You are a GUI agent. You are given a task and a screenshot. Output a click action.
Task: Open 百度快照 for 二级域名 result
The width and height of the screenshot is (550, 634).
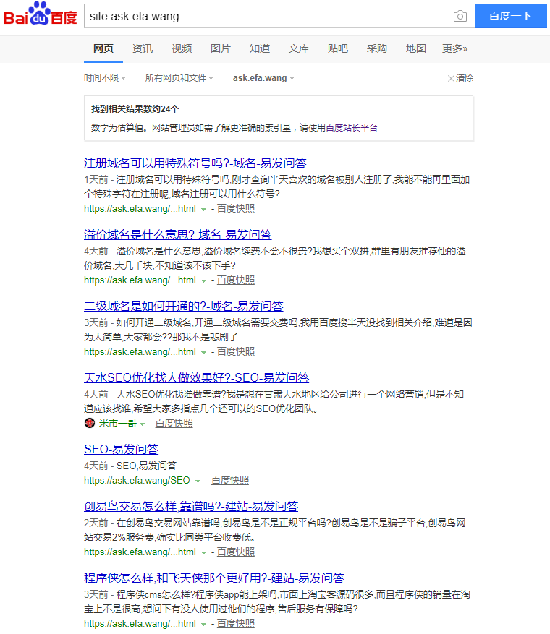(236, 352)
